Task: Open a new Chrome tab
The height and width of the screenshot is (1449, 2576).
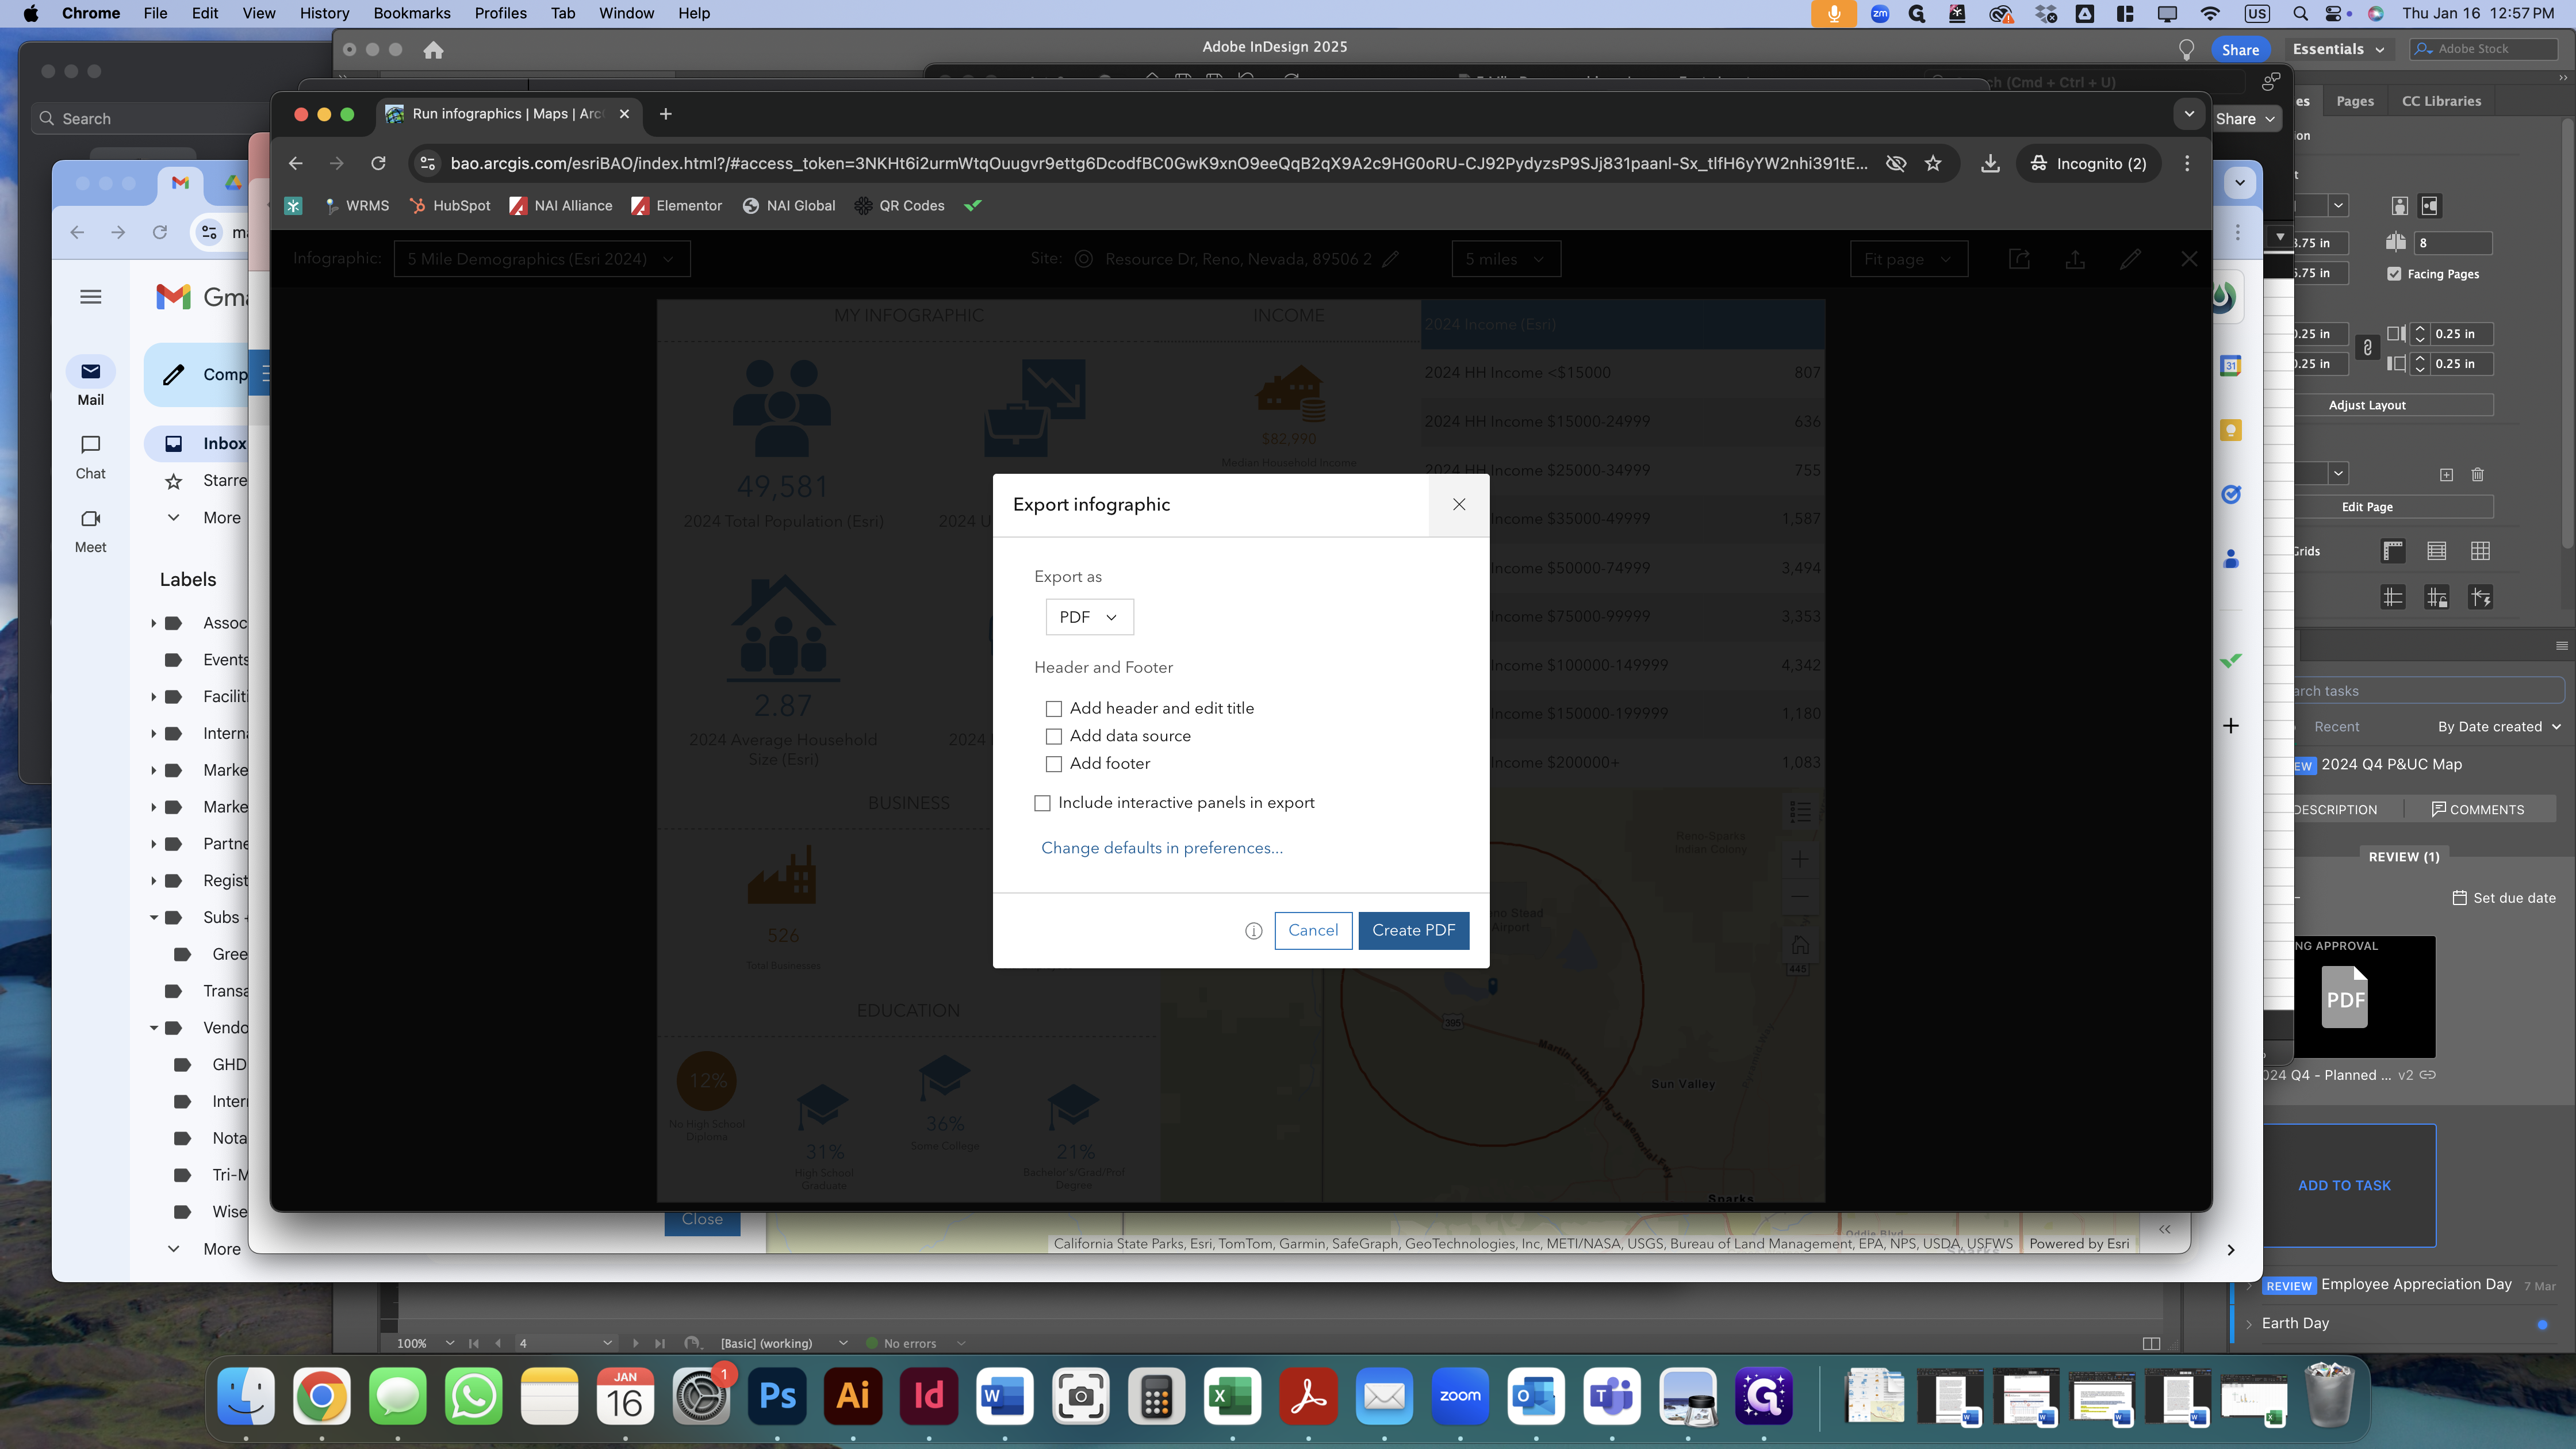Action: point(666,114)
